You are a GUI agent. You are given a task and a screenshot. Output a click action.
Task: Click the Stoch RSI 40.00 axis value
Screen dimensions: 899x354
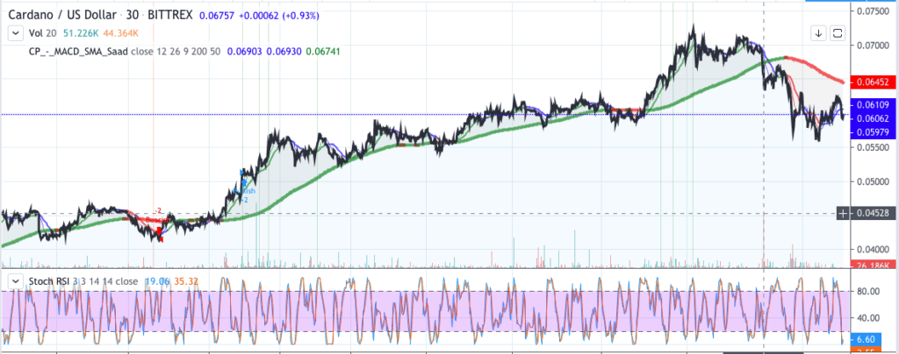[868, 318]
